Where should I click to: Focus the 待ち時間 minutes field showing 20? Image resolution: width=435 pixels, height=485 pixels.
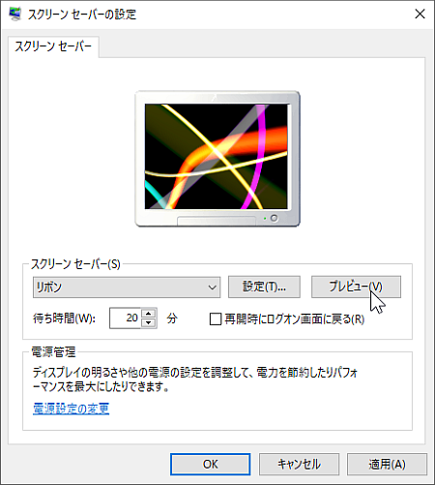[x=126, y=318]
